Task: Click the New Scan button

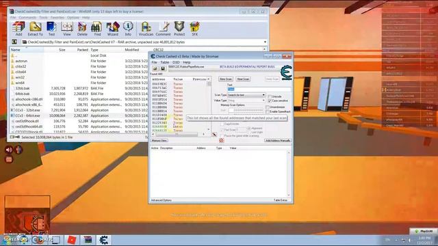Action: pyautogui.click(x=225, y=79)
